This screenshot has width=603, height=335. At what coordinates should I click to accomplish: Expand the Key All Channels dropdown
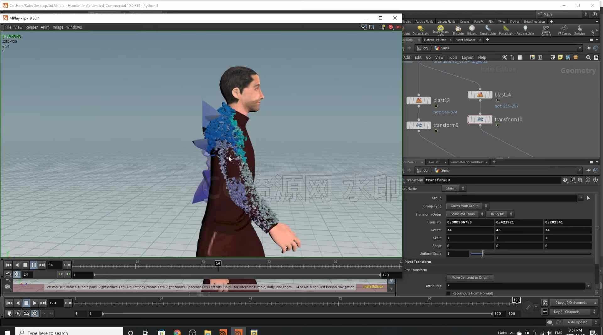(573, 312)
